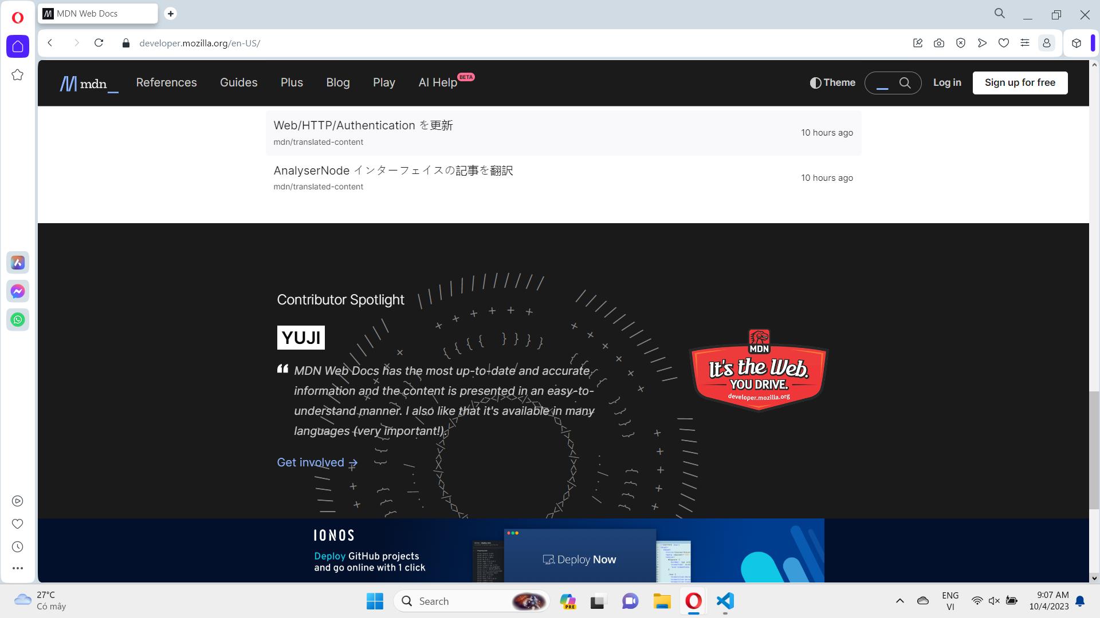Click the browser back navigation arrow

pyautogui.click(x=49, y=43)
